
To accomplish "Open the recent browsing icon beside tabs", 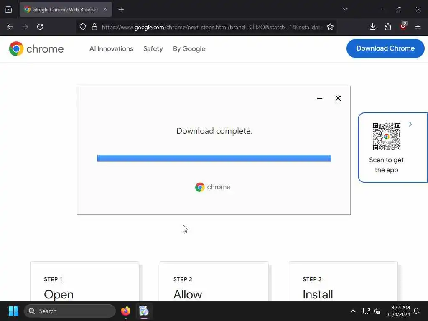I will 8,9.
